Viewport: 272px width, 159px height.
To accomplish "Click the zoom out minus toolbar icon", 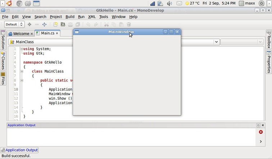I will pos(37,24).
